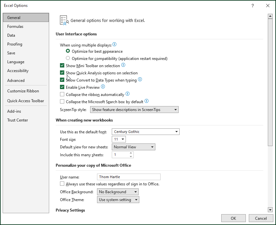Click the scrollbar up arrow
Image resolution: width=276 pixels, height=225 pixels.
click(270, 16)
